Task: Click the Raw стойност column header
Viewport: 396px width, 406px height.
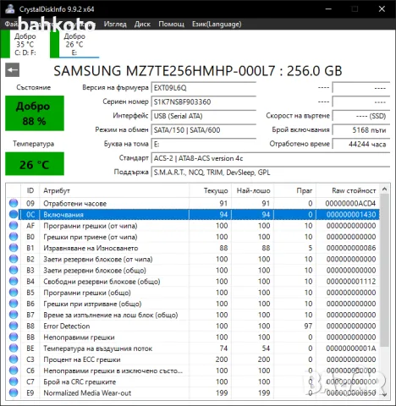Action: tap(348, 190)
